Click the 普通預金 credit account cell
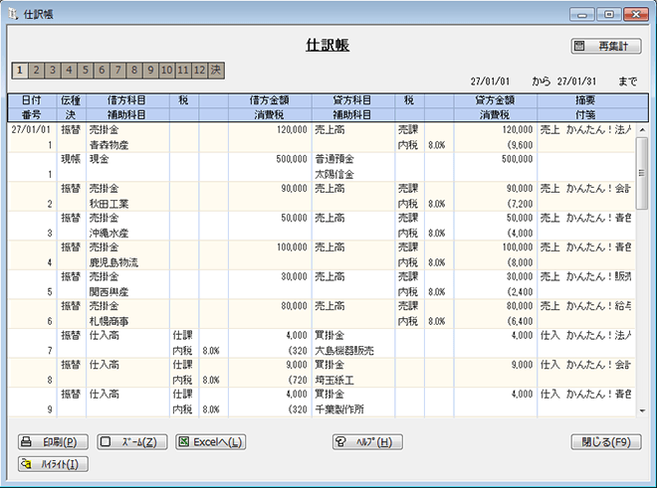 pyautogui.click(x=334, y=159)
